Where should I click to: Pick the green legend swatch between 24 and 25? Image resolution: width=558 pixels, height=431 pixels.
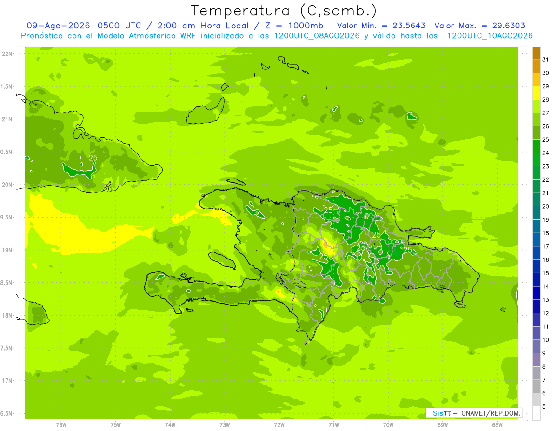[x=536, y=146]
